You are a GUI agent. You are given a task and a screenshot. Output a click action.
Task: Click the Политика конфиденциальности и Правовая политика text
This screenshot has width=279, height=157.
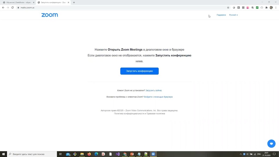[139, 114]
